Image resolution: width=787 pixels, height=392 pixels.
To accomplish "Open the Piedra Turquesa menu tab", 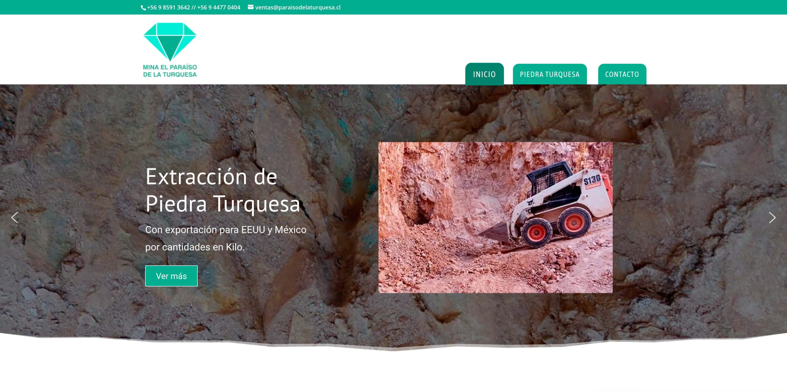I will [550, 74].
